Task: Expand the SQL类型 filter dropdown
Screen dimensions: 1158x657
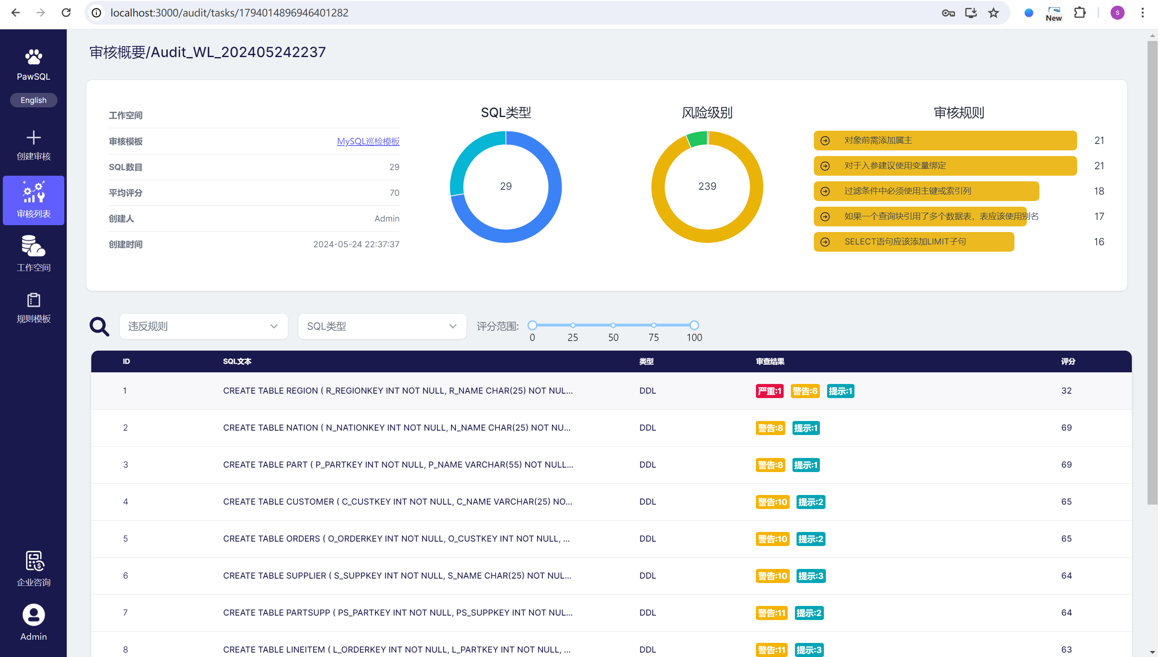Action: coord(382,326)
